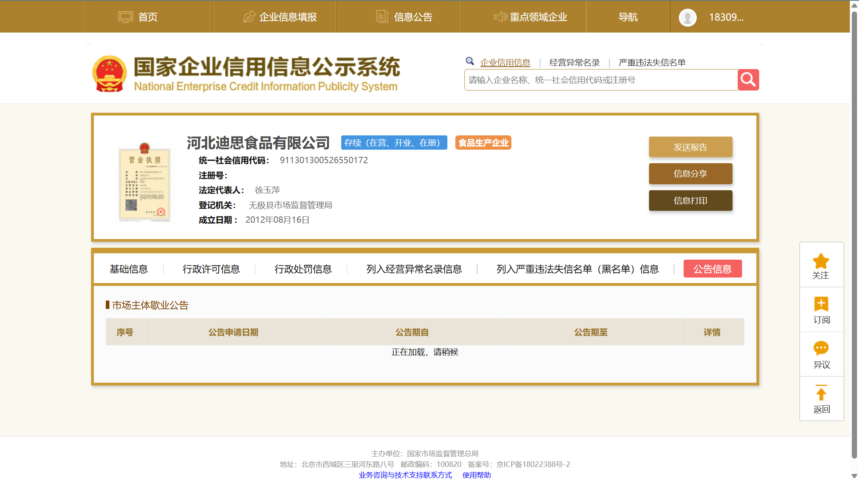Select the 经营异常名录 search type
Viewport: 859px width, 480px height.
click(x=574, y=63)
